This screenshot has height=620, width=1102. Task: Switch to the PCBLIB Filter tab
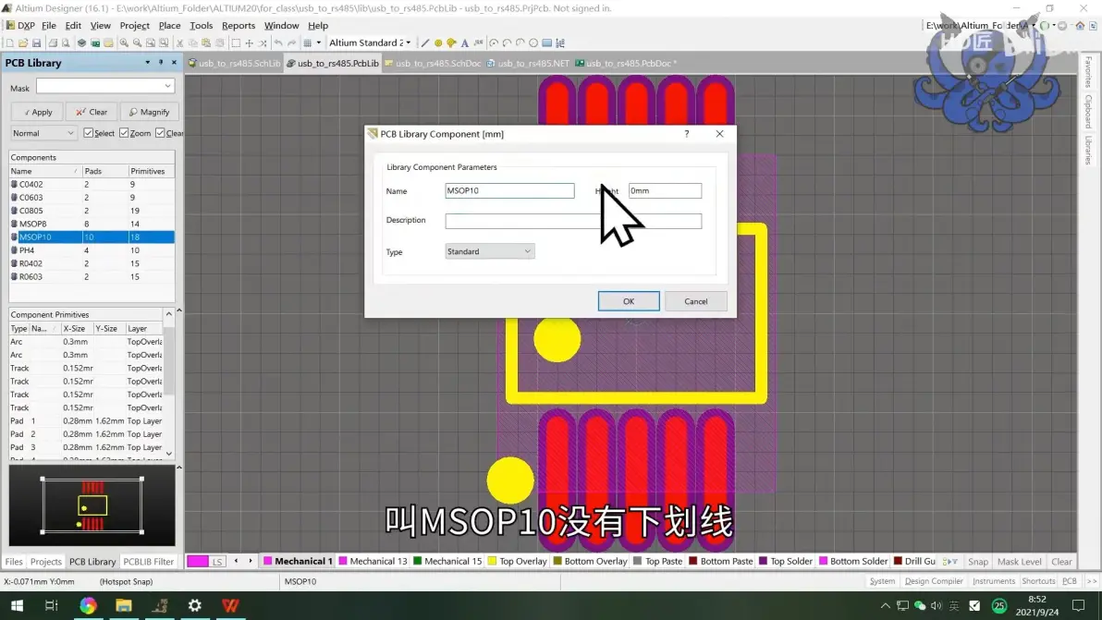click(x=148, y=562)
